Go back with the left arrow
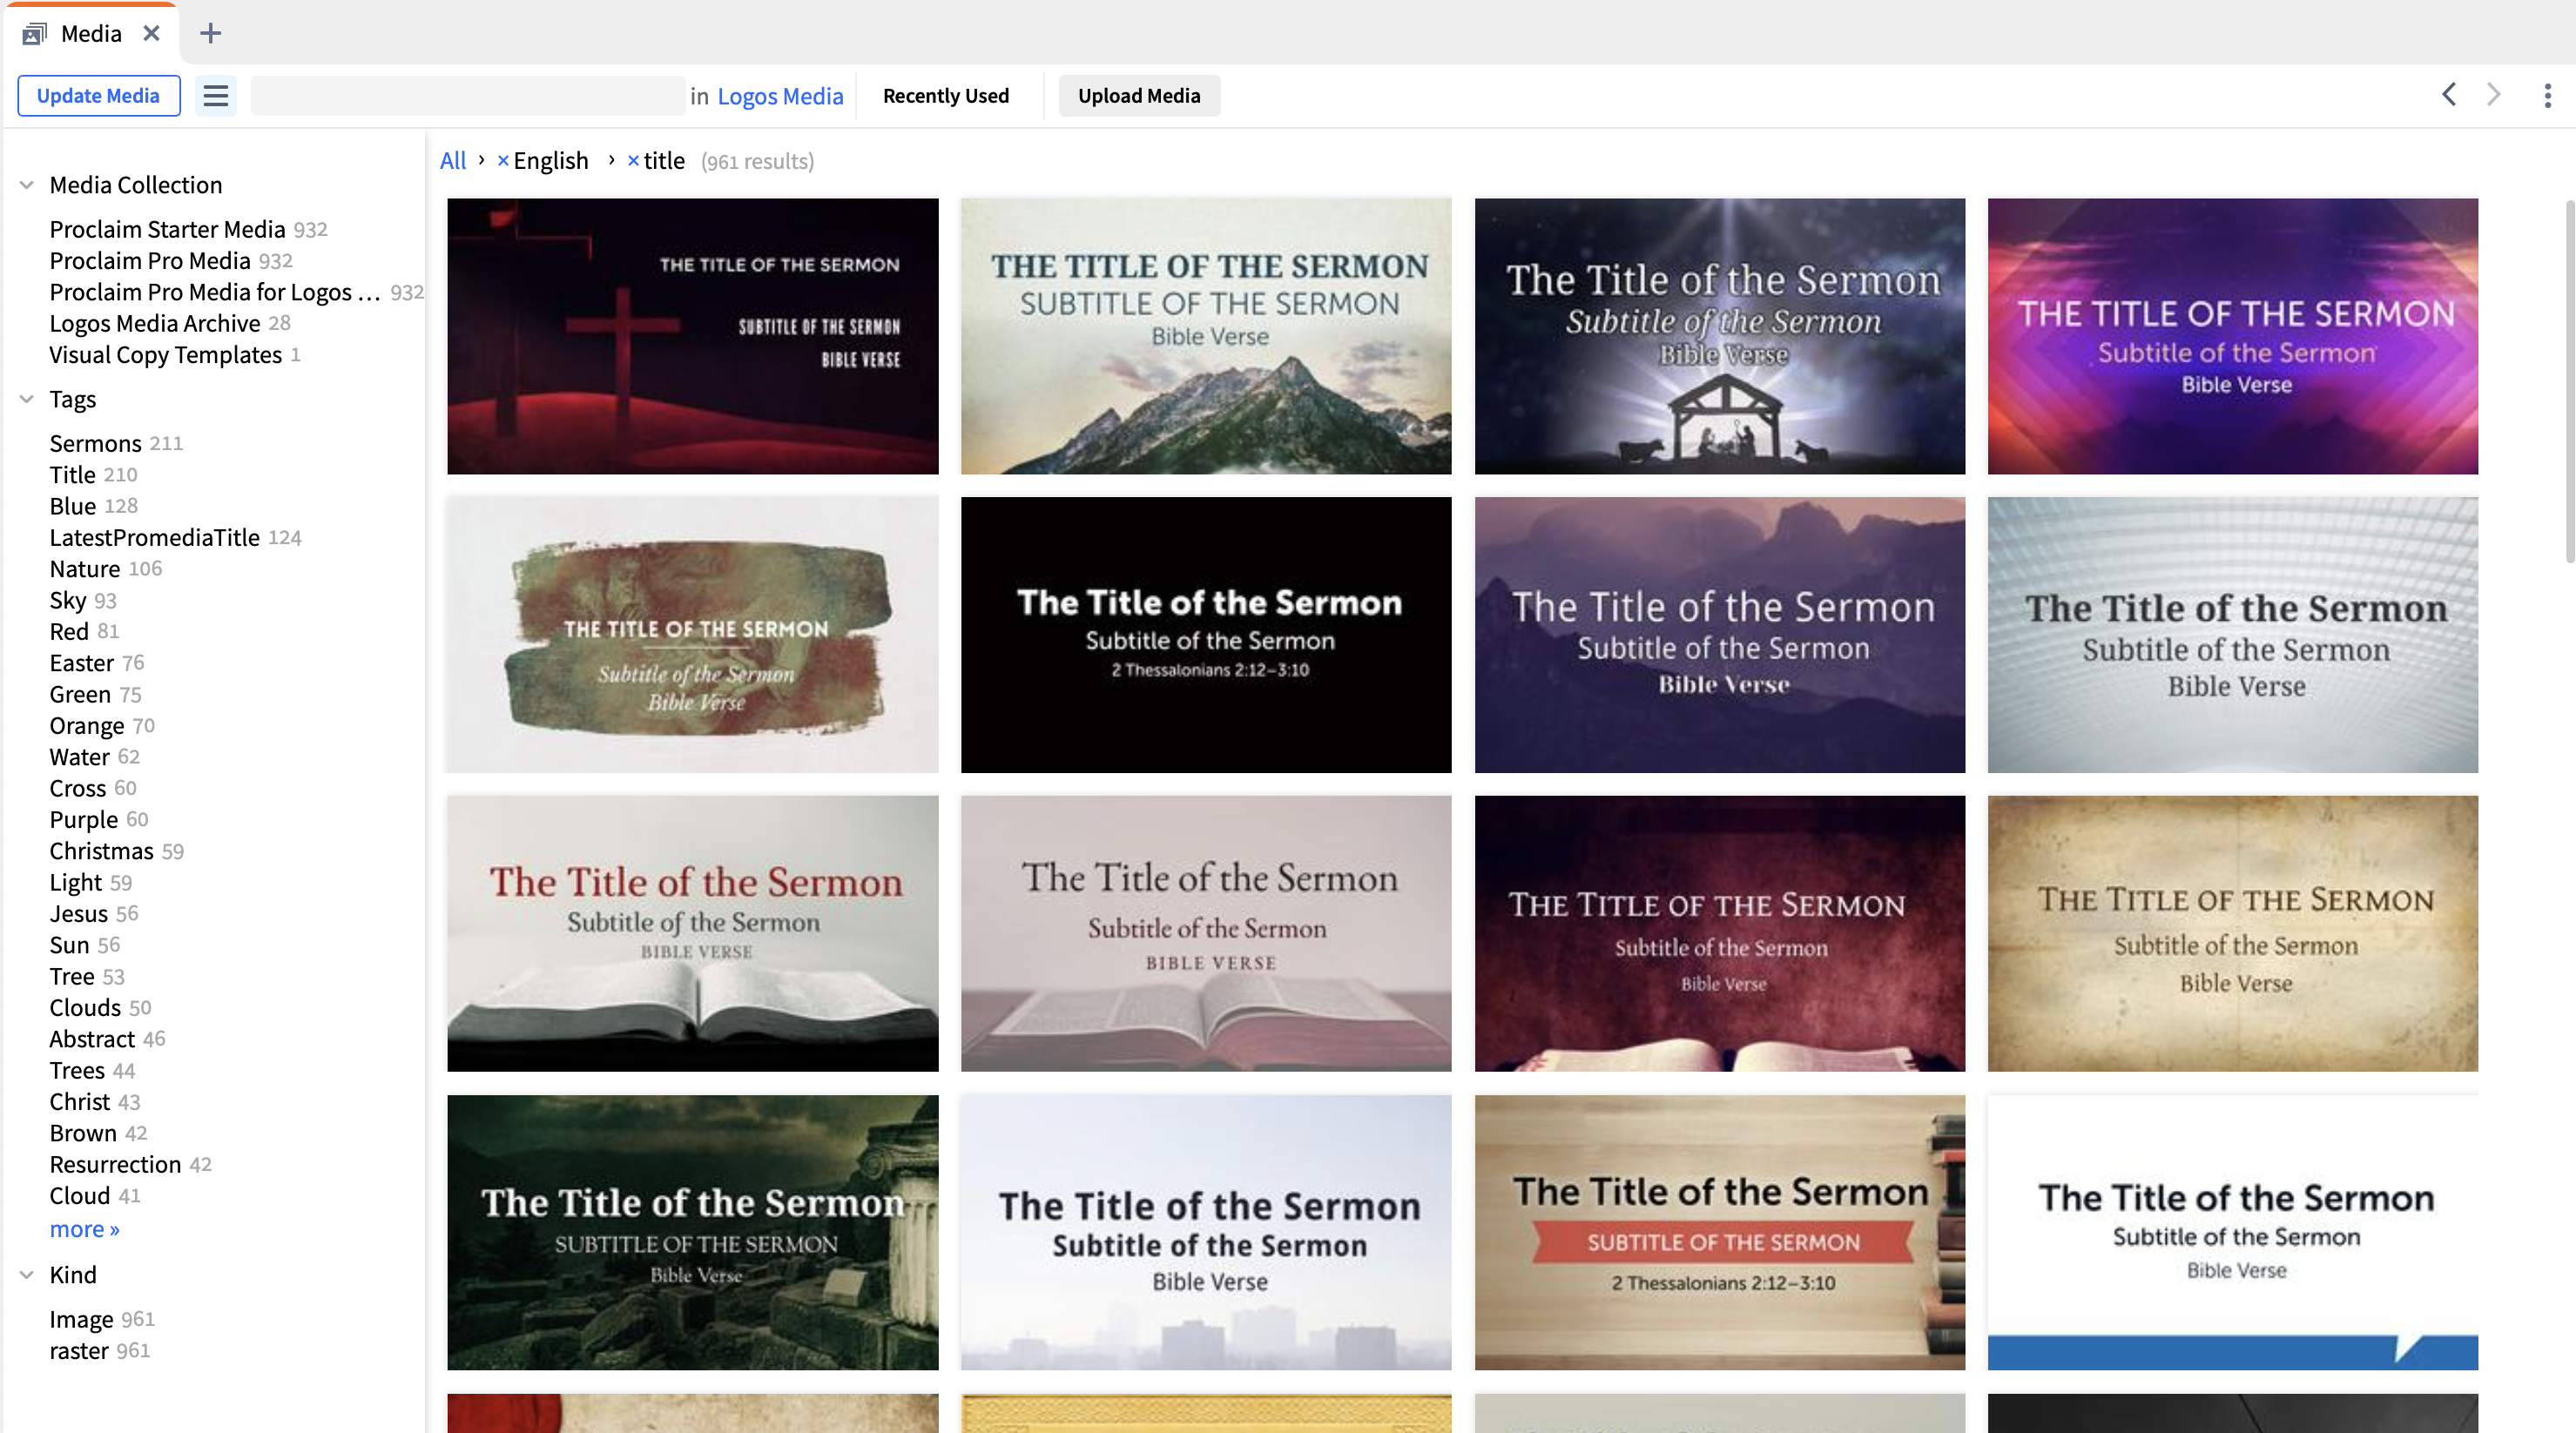The image size is (2576, 1433). point(2449,95)
